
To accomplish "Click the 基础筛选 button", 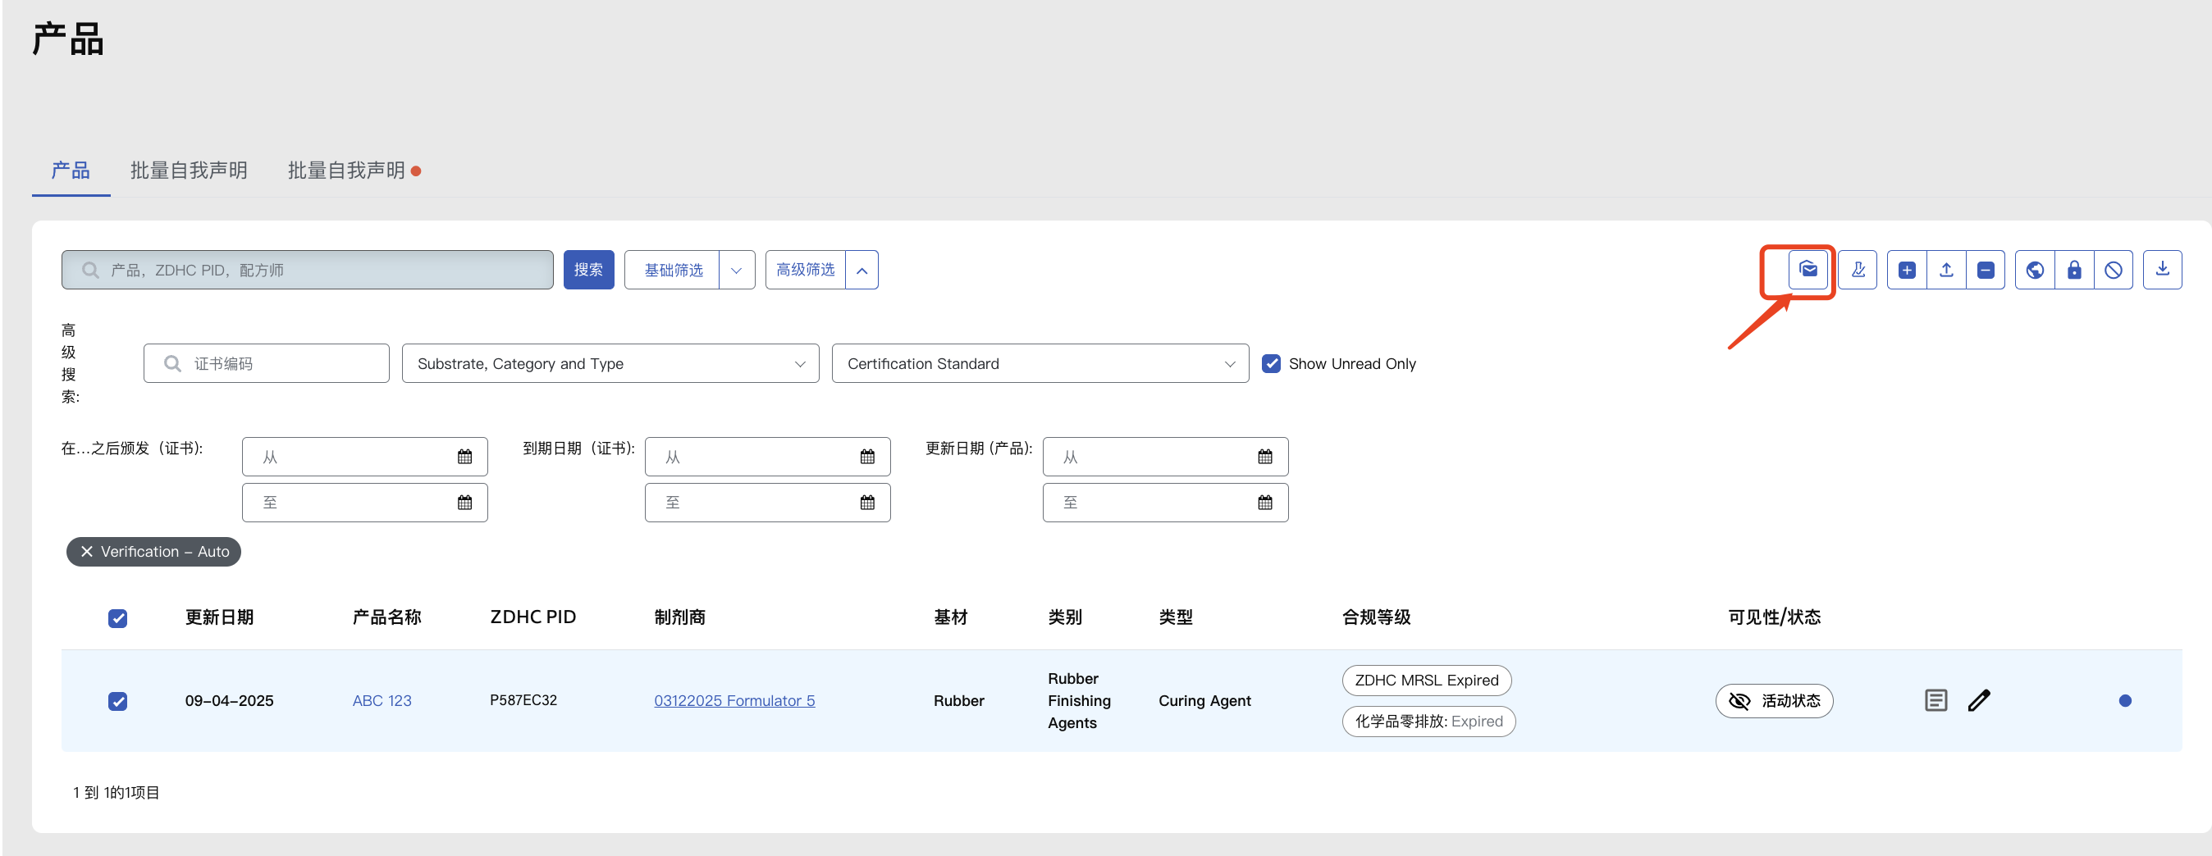I will click(672, 271).
